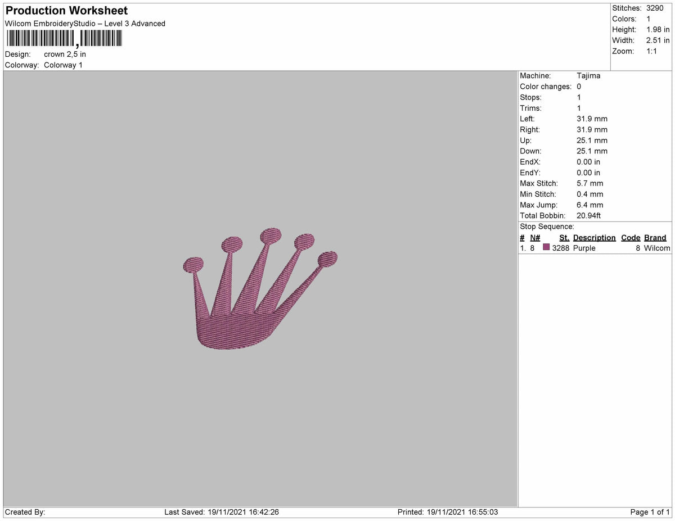This screenshot has width=675, height=521.
Task: Click the Wilcom EmbroideryStudio subtitle
Action: 84,24
